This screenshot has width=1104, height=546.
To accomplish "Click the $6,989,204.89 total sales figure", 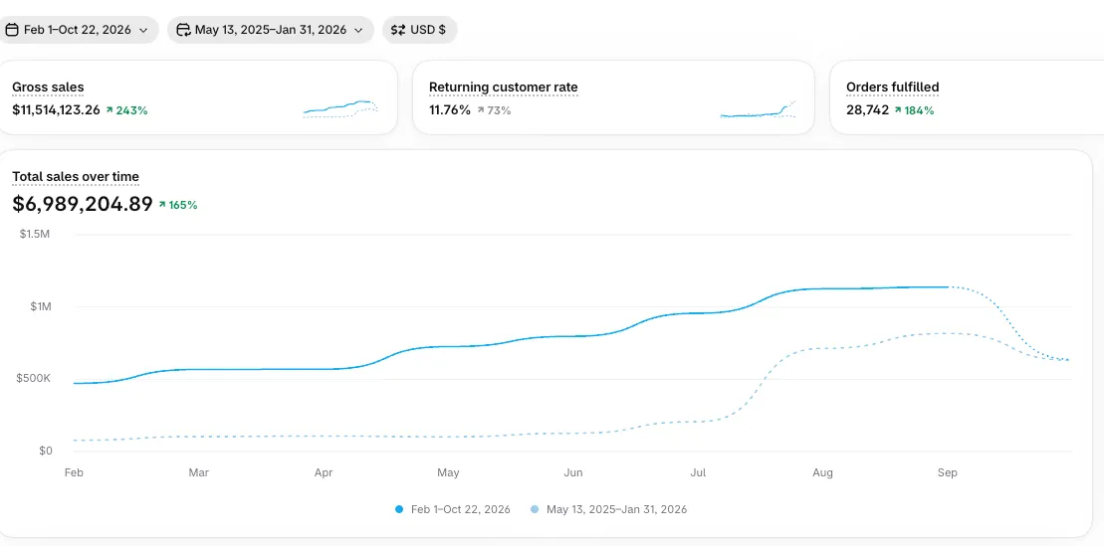I will 83,204.
